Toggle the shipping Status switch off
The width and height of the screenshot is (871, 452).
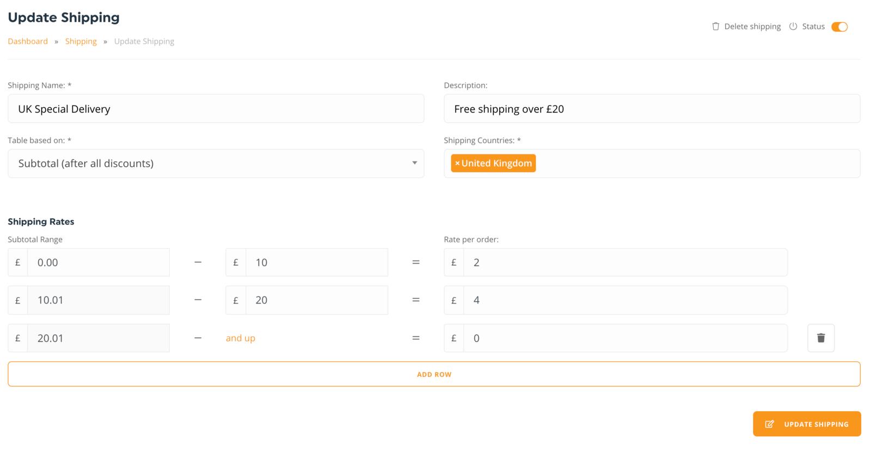(839, 27)
